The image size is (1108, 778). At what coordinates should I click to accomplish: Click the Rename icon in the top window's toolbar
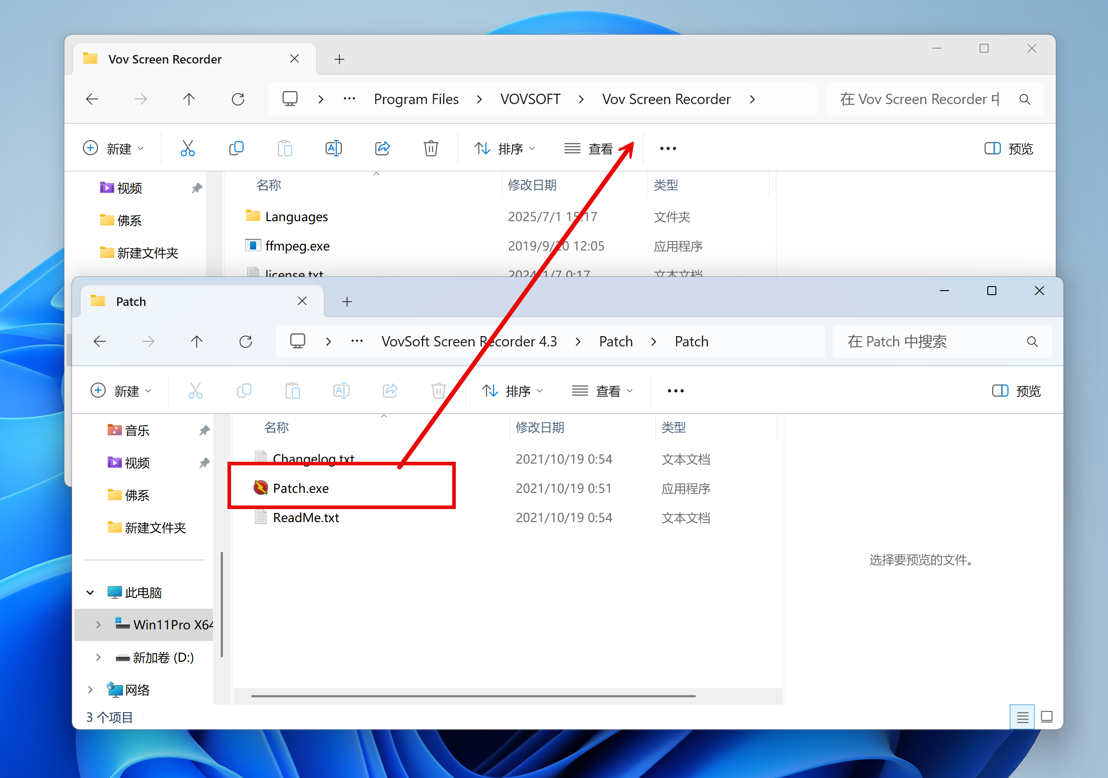coord(333,148)
